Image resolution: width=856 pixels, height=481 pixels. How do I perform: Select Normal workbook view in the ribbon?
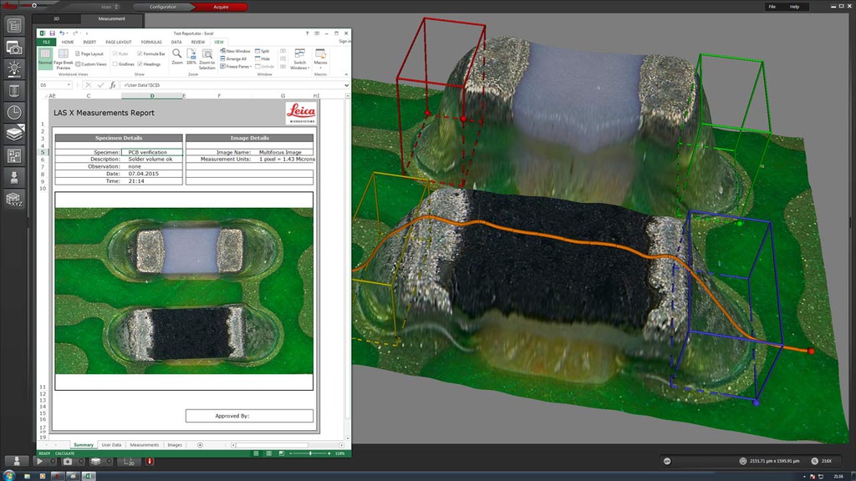point(45,58)
